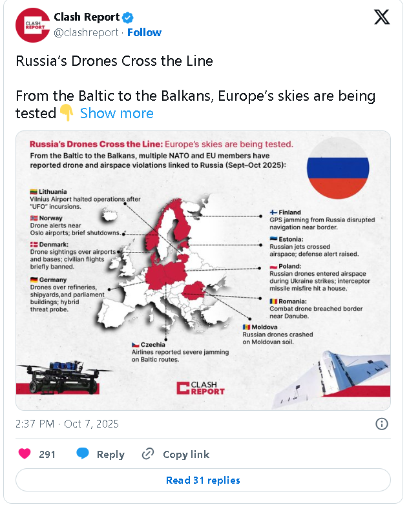
Task: Click the Clash Report logo inside the infographic
Action: coord(200,388)
